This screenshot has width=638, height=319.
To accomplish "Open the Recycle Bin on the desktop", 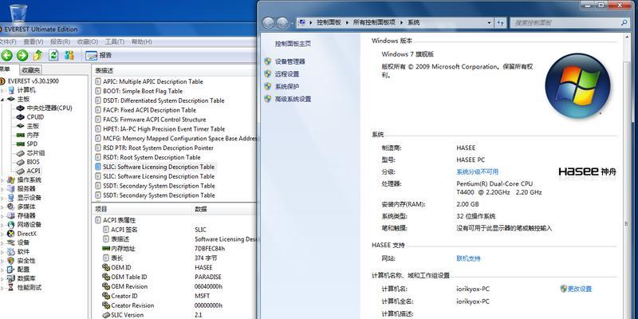I will pos(18,13).
